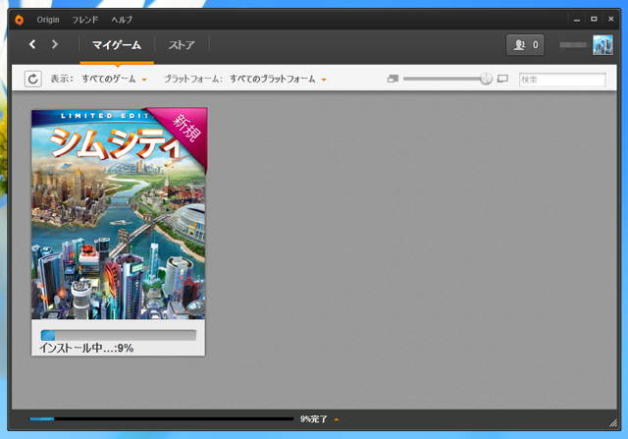
Task: Click the tile size slider handle
Action: point(486,79)
